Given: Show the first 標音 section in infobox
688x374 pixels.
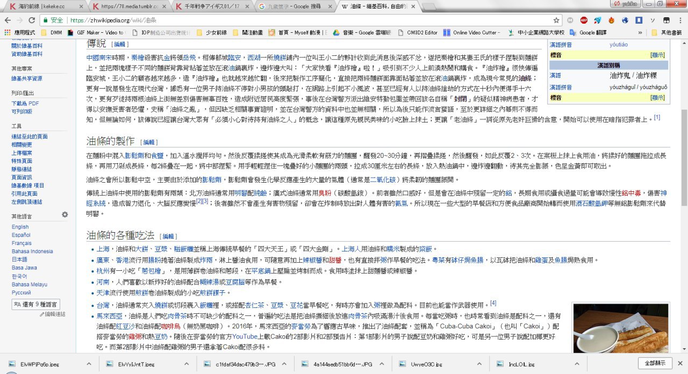Looking at the screenshot, I should coord(657,55).
